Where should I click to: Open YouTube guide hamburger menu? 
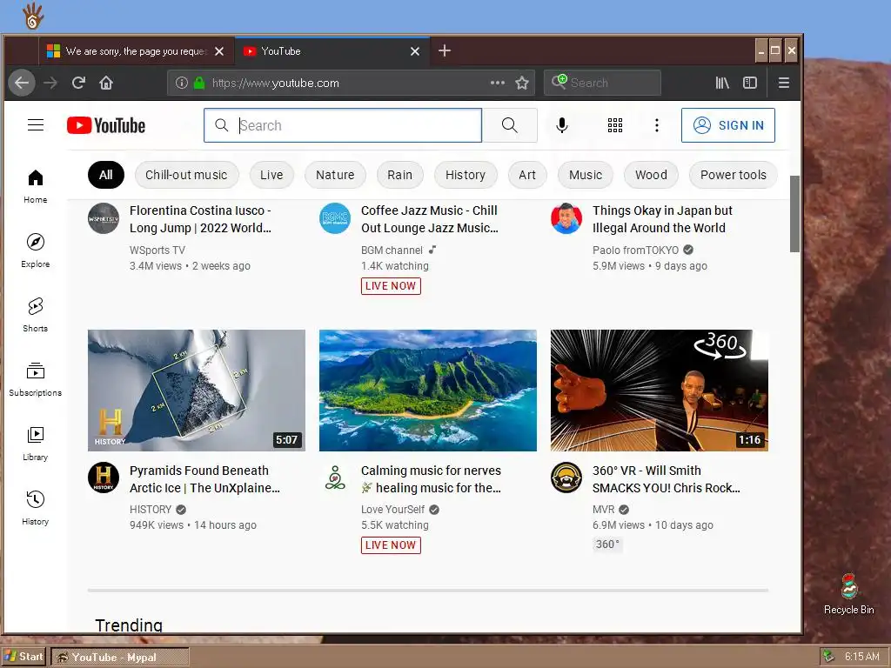click(36, 125)
